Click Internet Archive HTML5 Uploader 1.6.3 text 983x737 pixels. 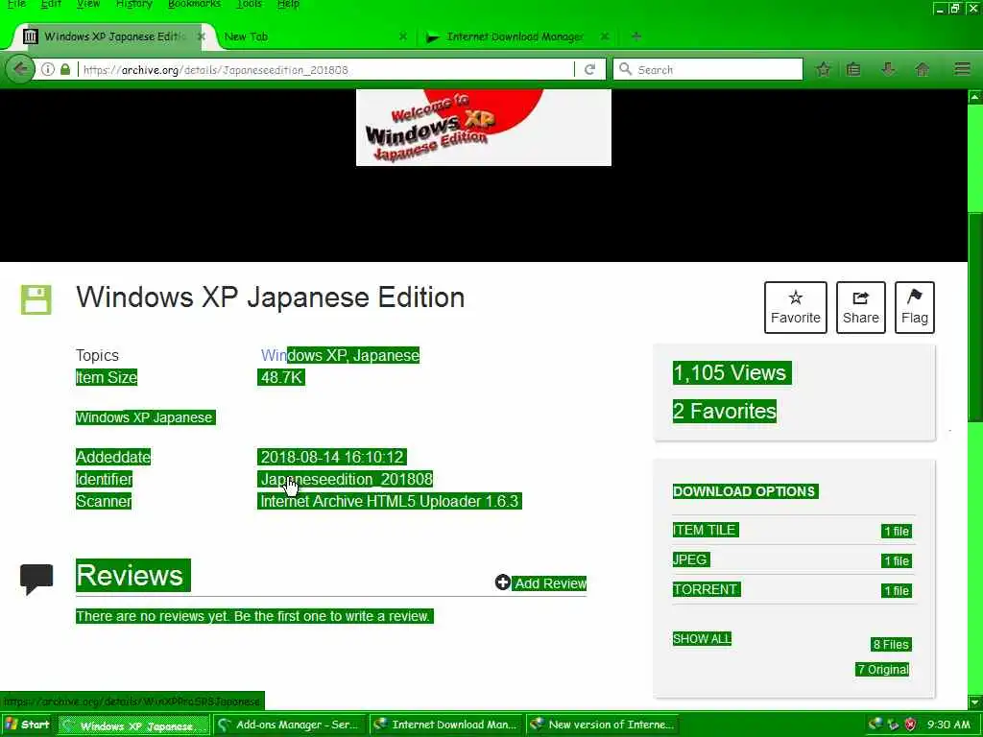(x=390, y=501)
